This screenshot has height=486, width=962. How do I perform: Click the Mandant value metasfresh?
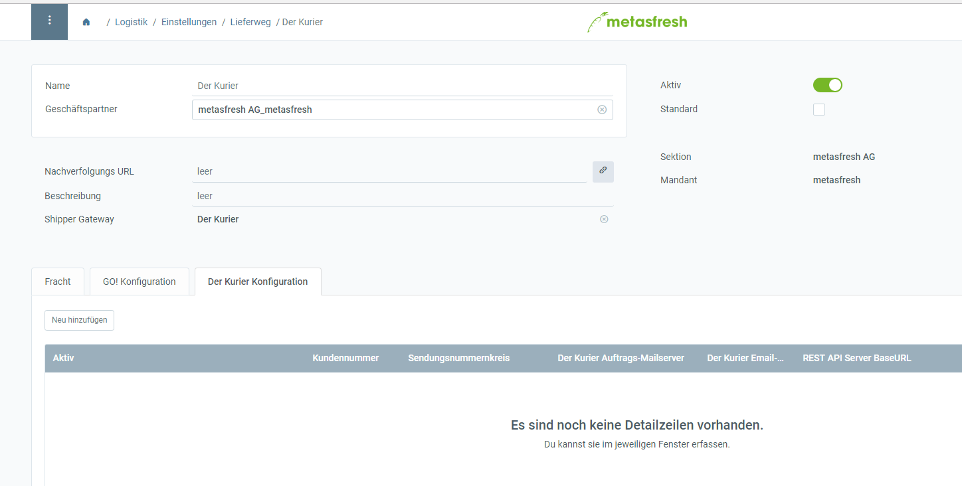(836, 180)
